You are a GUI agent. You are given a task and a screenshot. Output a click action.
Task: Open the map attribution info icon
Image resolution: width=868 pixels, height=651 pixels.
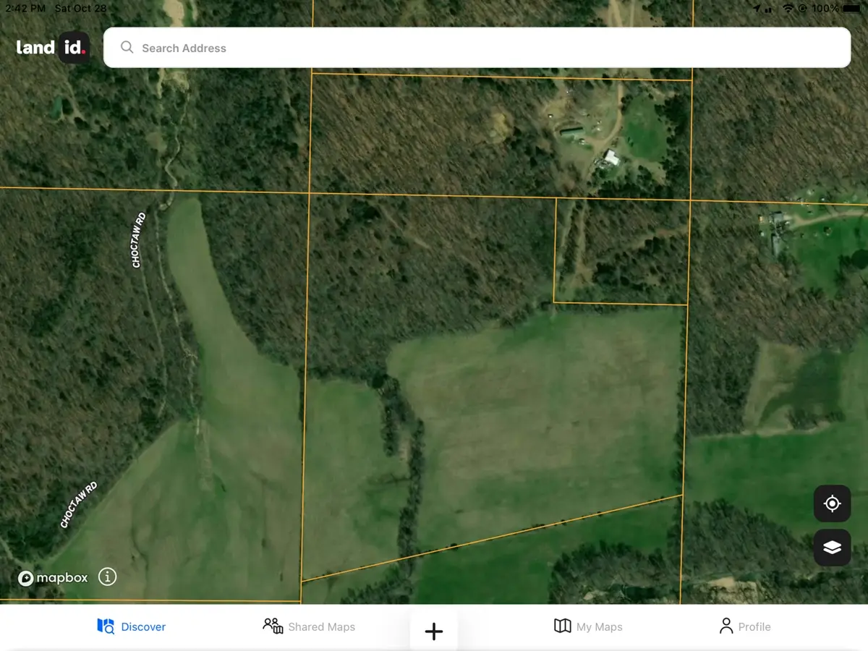[x=107, y=576]
